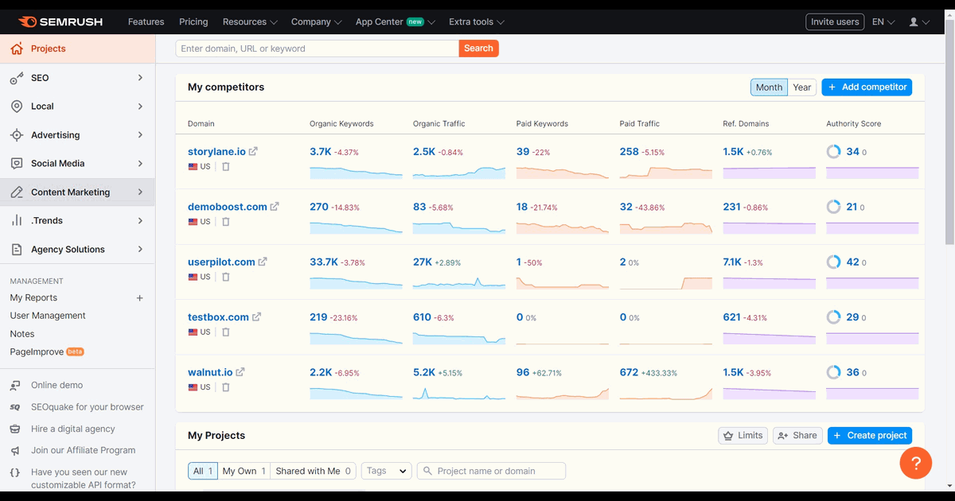Open the Pricing menu item

pyautogui.click(x=193, y=21)
